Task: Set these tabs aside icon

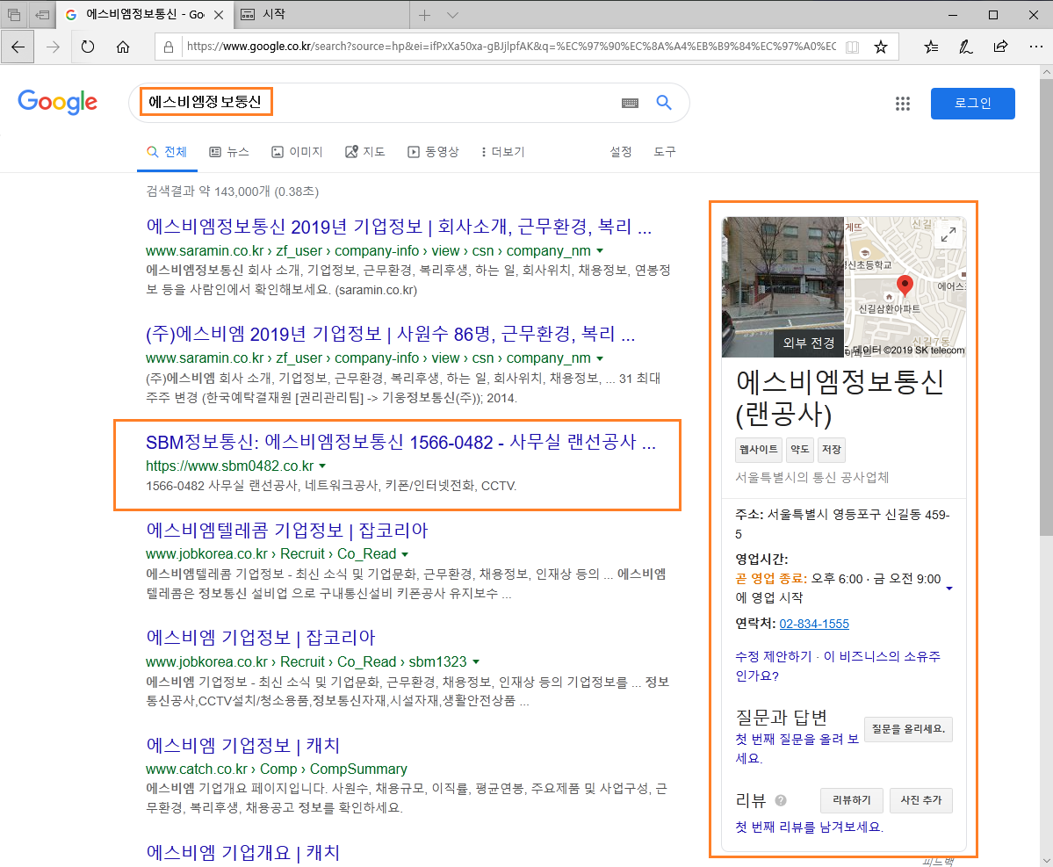Action: [42, 14]
